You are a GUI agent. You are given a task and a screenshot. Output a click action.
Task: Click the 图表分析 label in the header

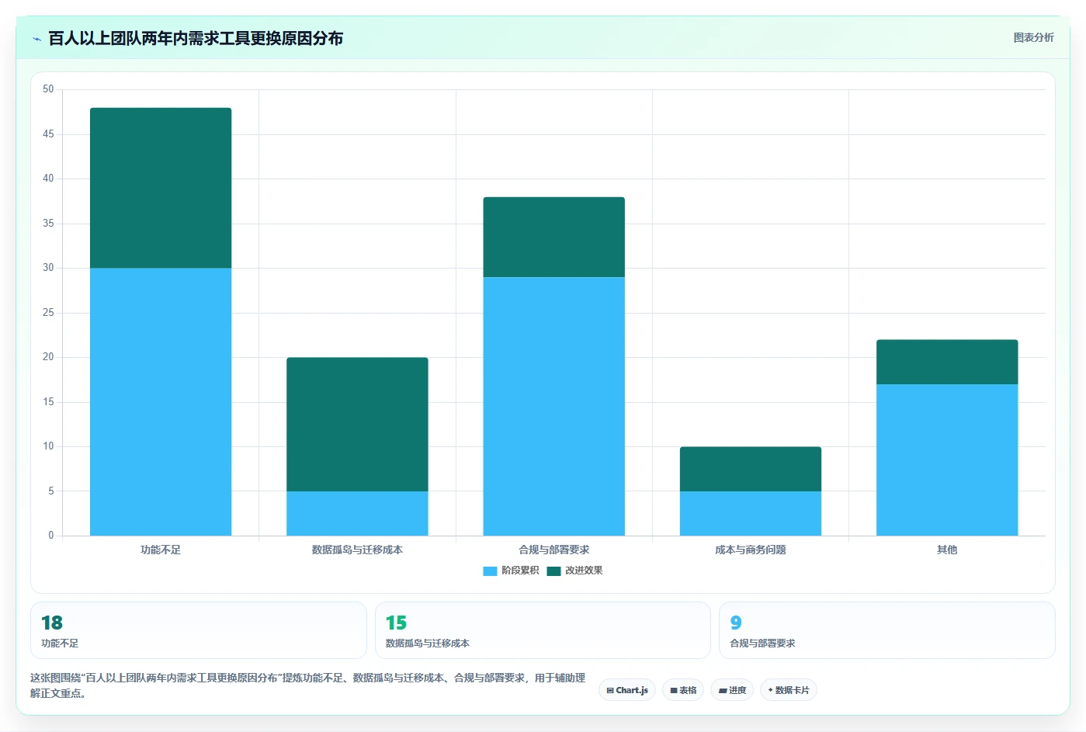[x=1033, y=37]
